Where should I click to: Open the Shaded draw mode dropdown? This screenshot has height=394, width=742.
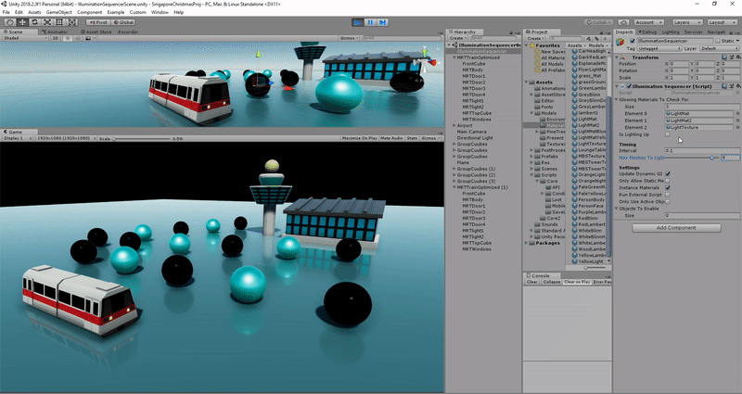[25, 38]
